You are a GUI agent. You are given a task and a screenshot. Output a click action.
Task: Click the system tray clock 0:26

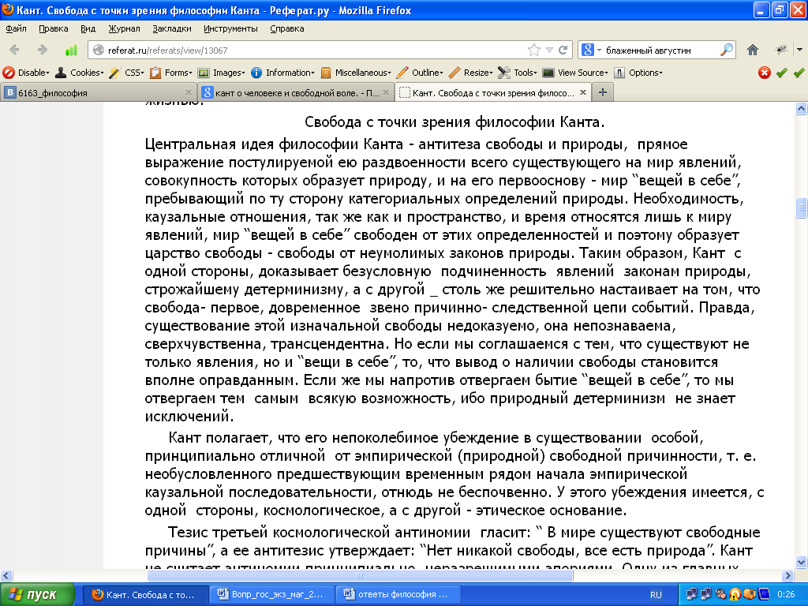pos(786,595)
